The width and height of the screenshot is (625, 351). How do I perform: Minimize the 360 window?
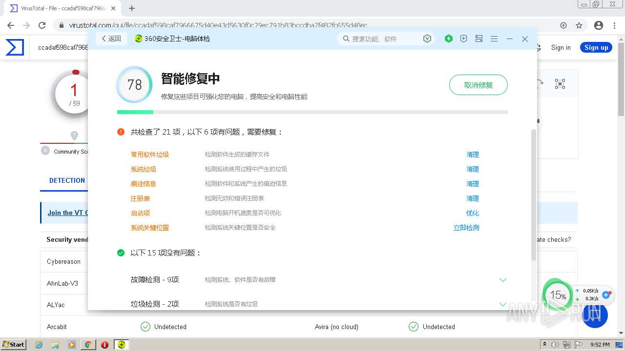(x=510, y=39)
